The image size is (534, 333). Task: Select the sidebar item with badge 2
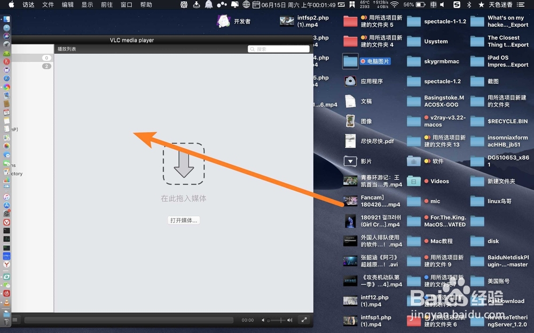33,66
